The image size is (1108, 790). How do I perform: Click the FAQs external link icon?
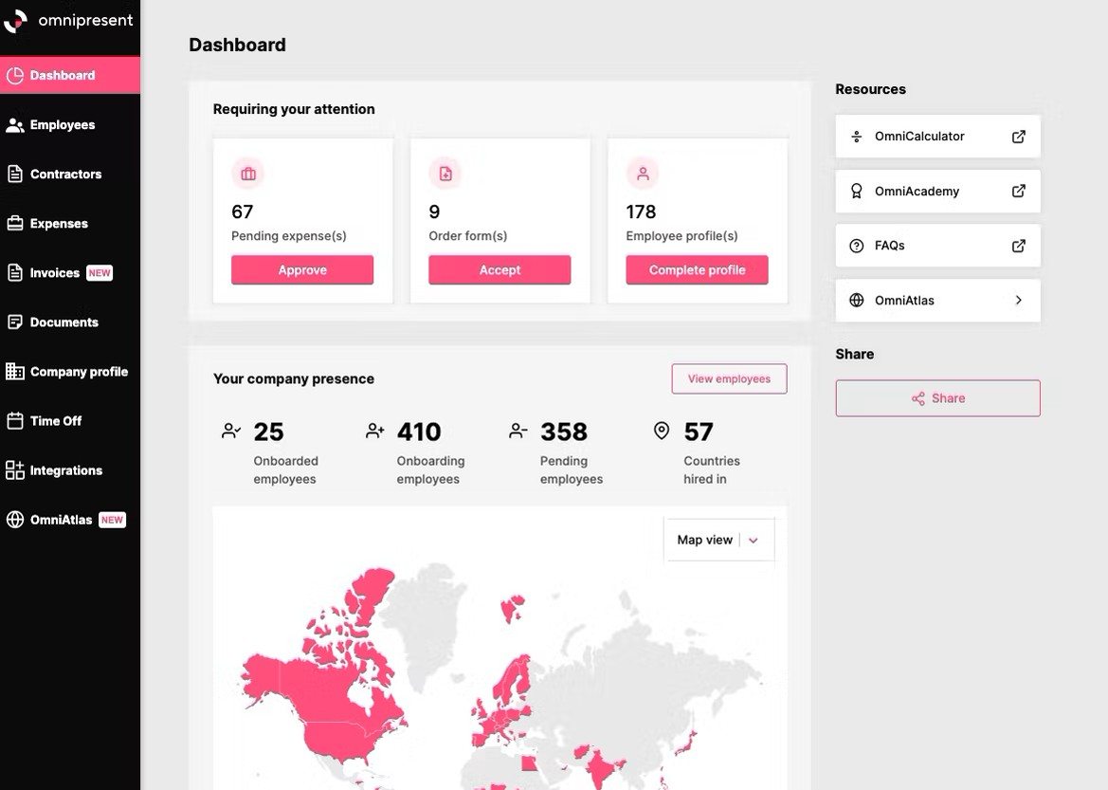pos(1019,246)
